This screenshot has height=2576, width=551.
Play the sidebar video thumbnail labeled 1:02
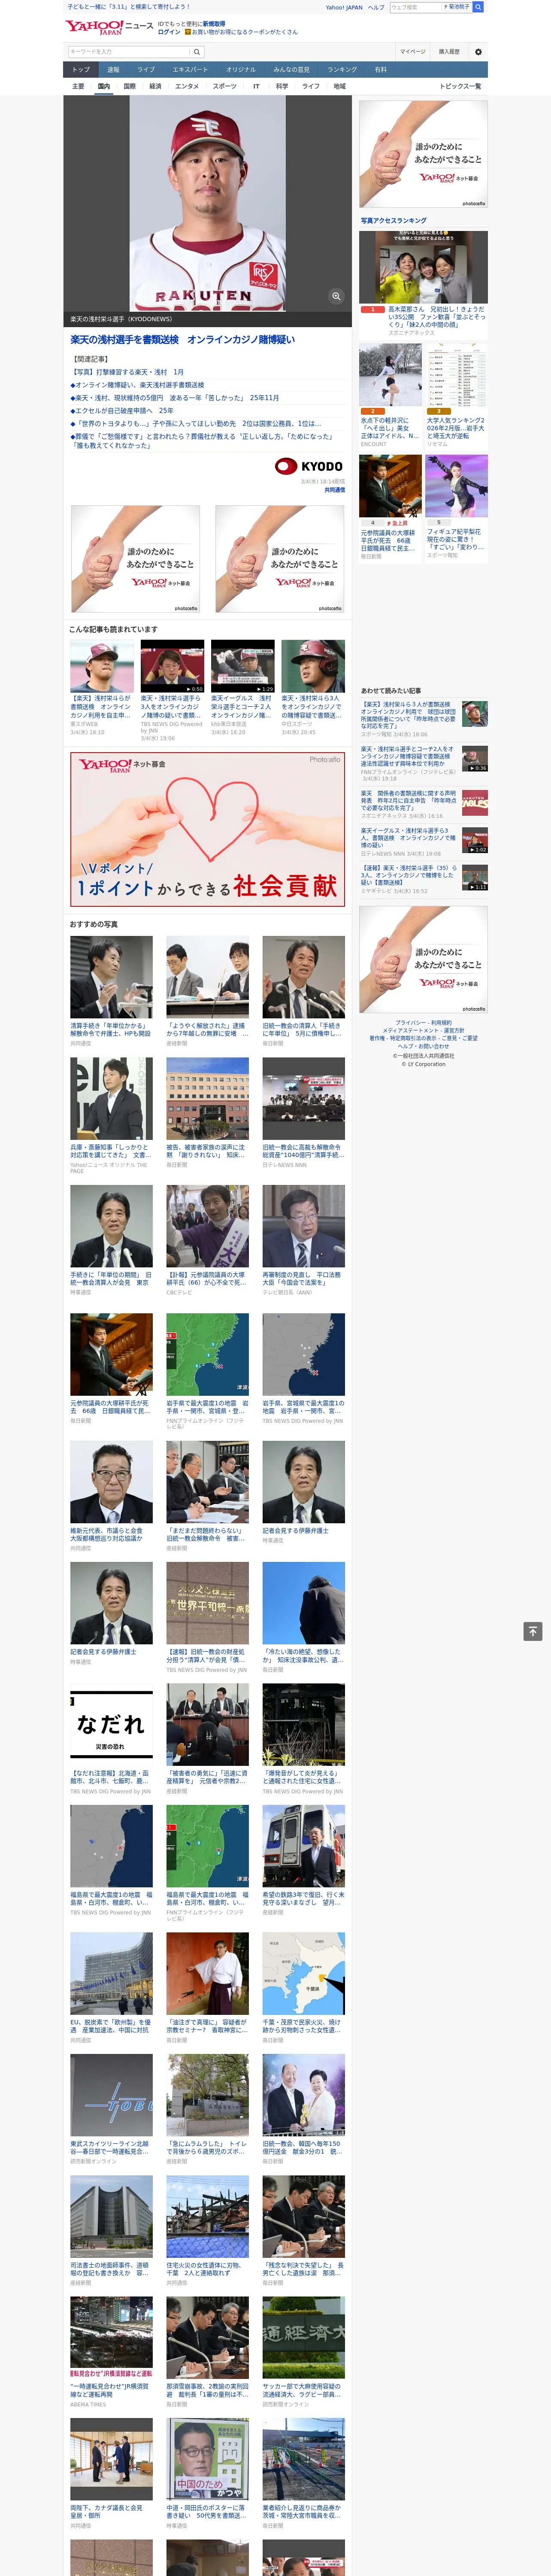click(475, 841)
